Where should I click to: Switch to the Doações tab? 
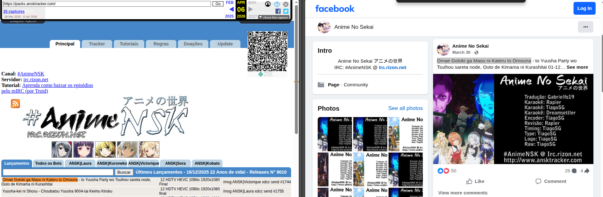coord(193,44)
